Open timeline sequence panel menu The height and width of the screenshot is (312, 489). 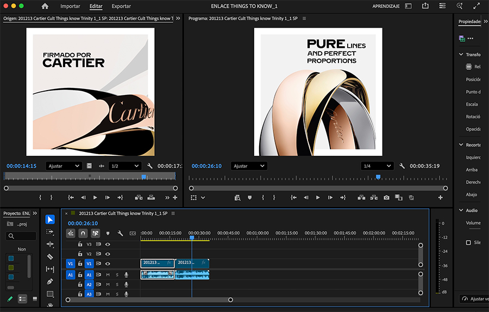click(173, 213)
